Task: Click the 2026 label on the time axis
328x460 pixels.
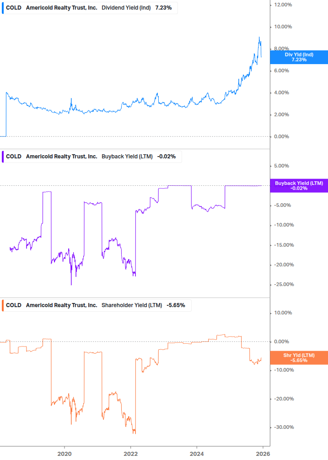Action: pos(263,454)
